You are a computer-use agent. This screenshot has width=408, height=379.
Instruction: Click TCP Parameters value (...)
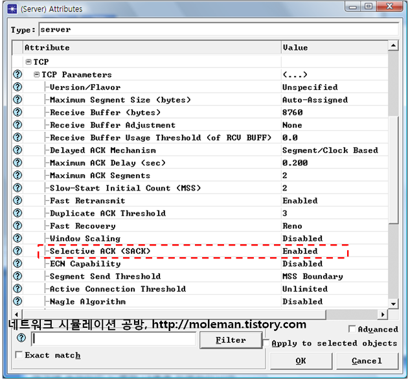click(x=295, y=75)
